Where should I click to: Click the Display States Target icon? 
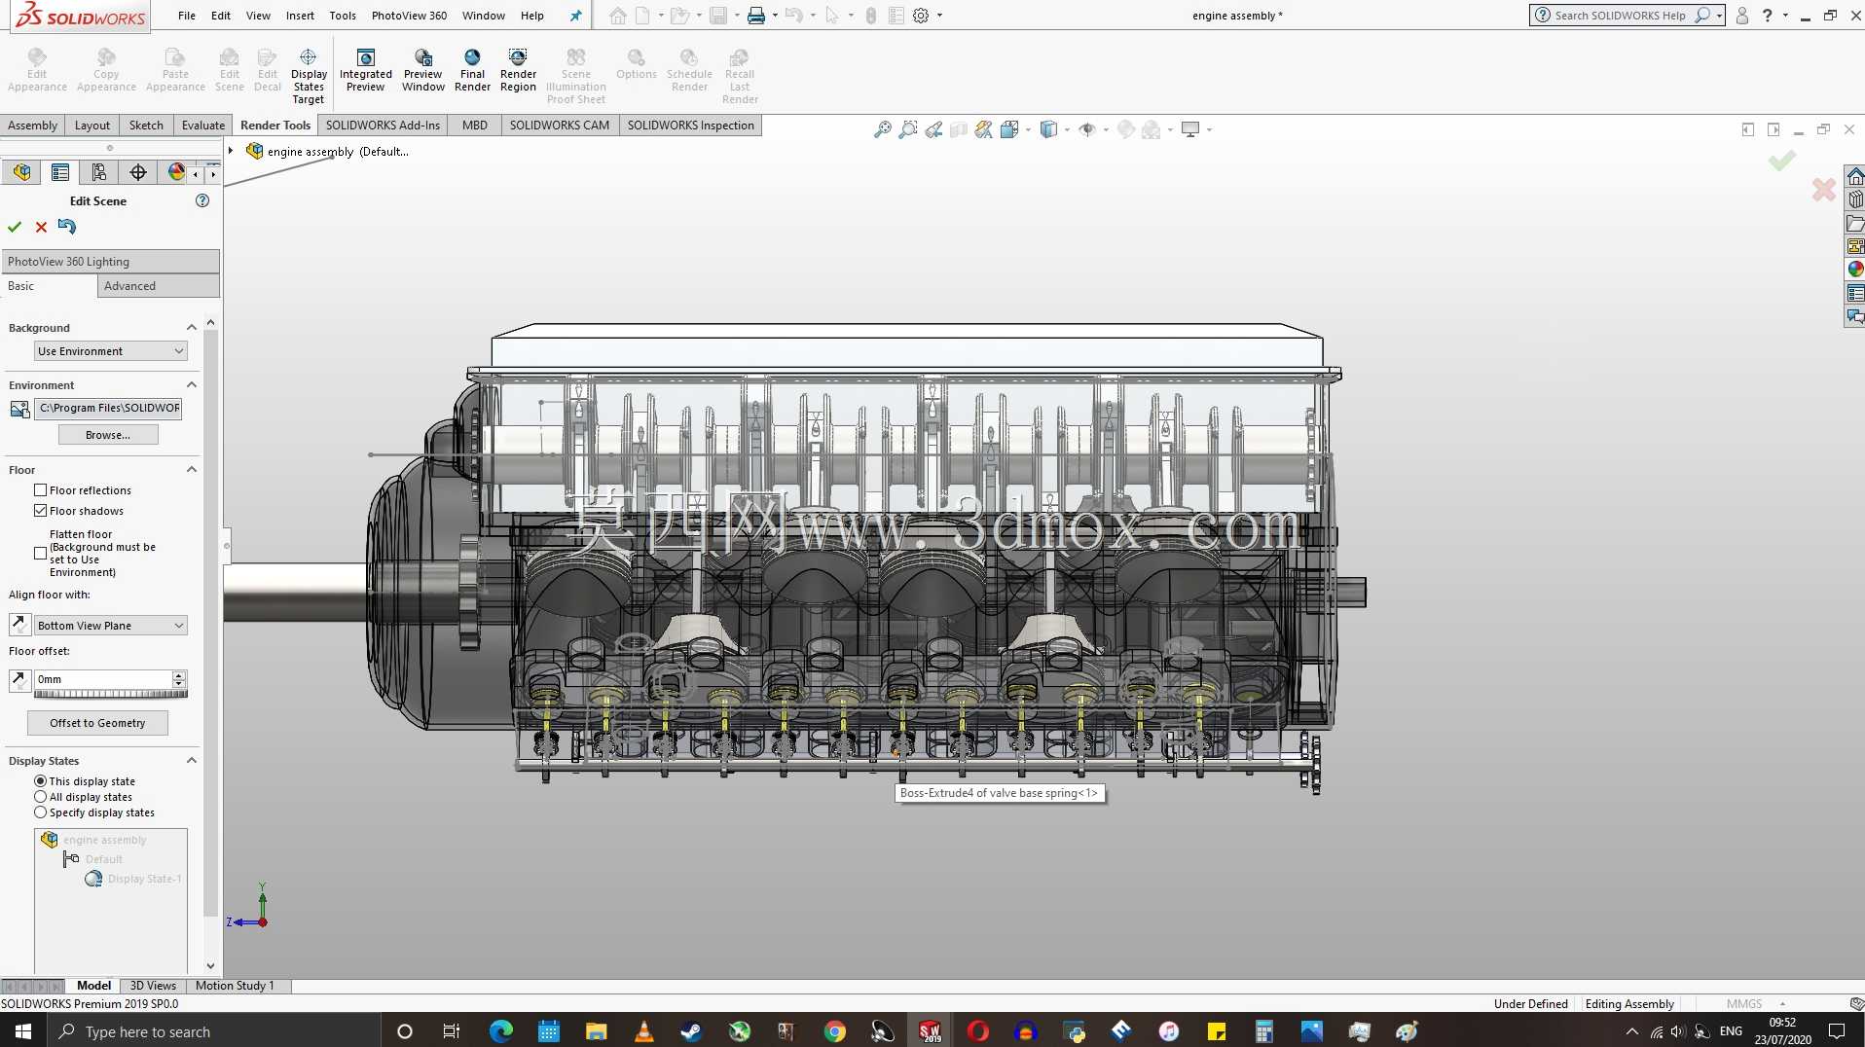click(x=309, y=76)
